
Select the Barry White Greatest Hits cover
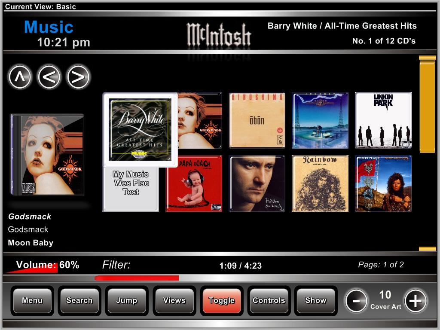pyautogui.click(x=140, y=129)
